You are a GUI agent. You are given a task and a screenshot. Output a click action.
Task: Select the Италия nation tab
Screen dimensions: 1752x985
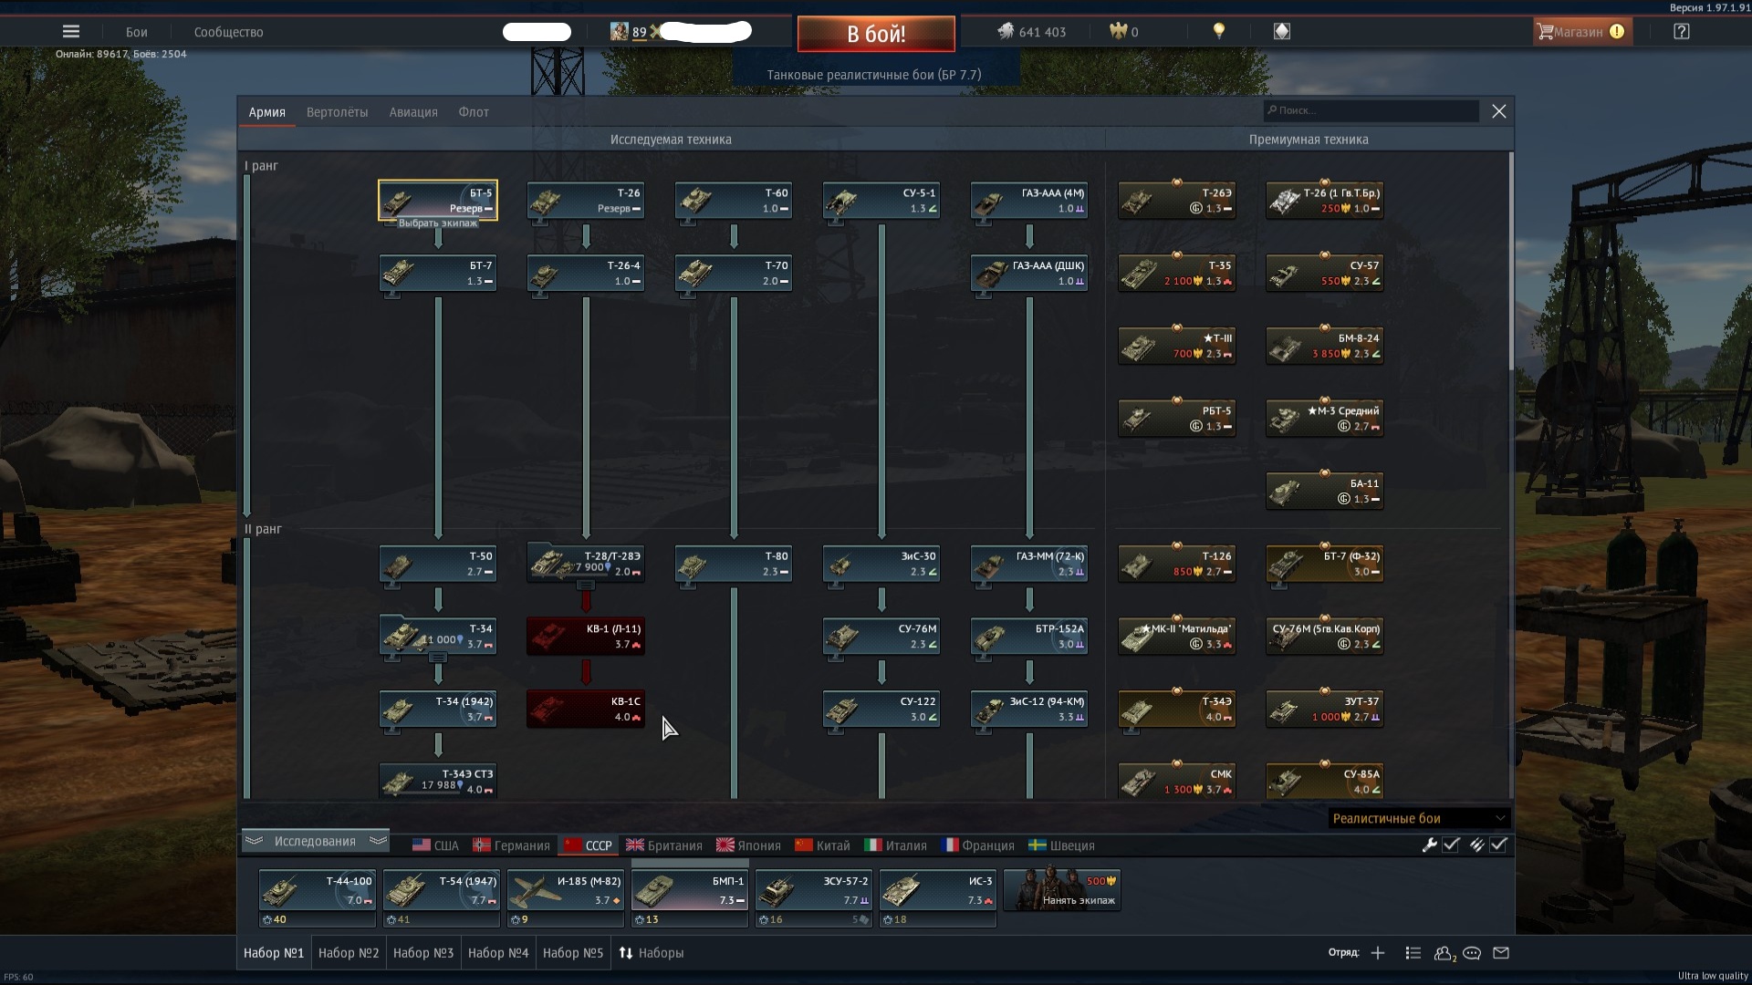(x=895, y=845)
